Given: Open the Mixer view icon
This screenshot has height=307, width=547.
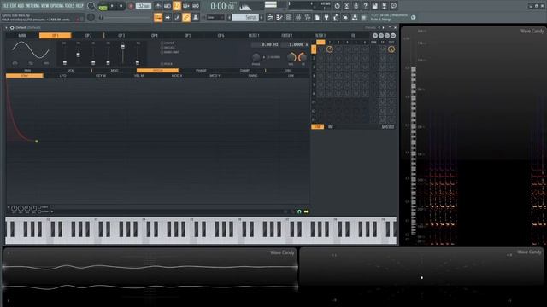Looking at the screenshot, I should (298, 17).
